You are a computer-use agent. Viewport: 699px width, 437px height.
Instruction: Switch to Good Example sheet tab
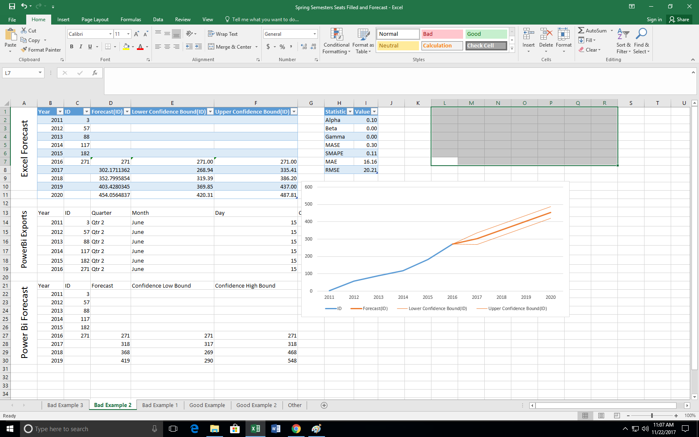(207, 405)
